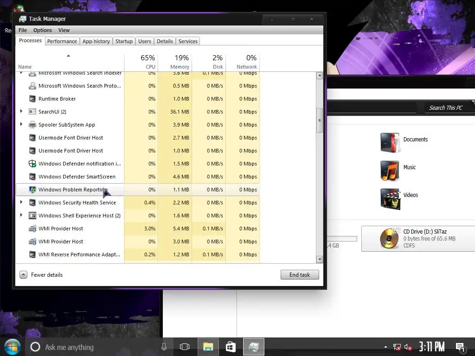This screenshot has width=475, height=356.
Task: Sort by the Name column header
Action: (x=70, y=62)
